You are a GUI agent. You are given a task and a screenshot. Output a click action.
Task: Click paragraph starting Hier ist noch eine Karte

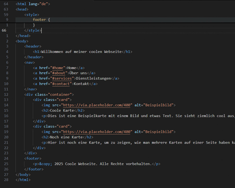pos(138,143)
